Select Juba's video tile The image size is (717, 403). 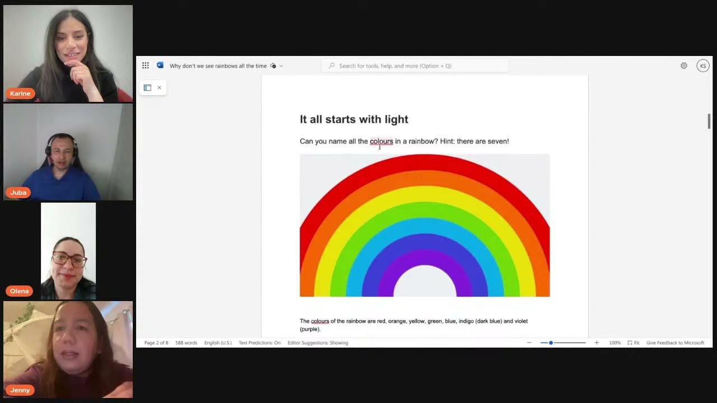(x=68, y=152)
